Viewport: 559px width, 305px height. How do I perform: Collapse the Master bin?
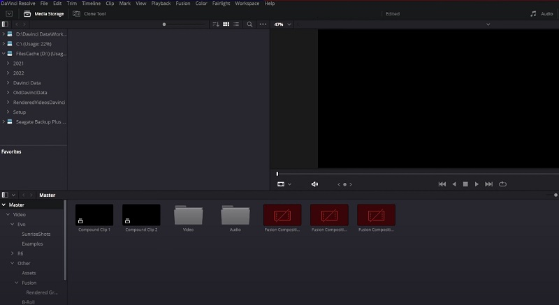3,204
